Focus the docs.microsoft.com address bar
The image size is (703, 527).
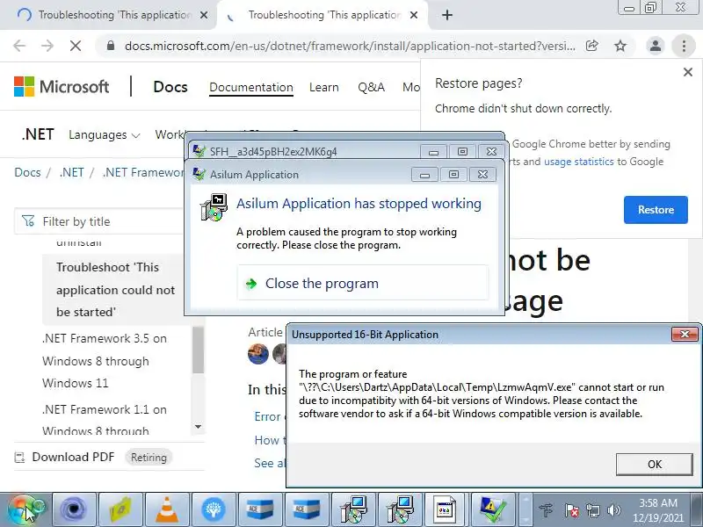[x=350, y=46]
